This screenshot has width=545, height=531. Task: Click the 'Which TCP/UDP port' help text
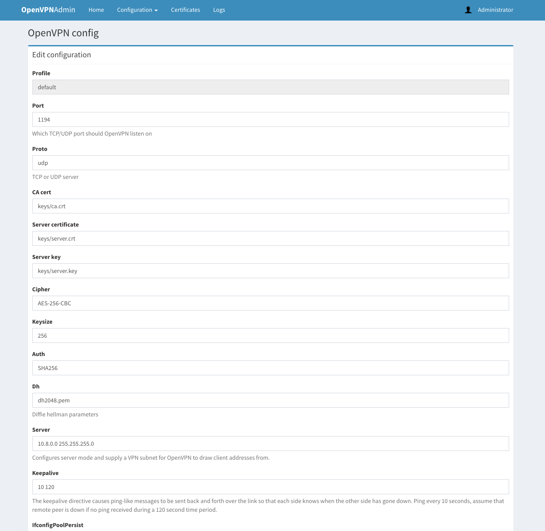tap(92, 134)
